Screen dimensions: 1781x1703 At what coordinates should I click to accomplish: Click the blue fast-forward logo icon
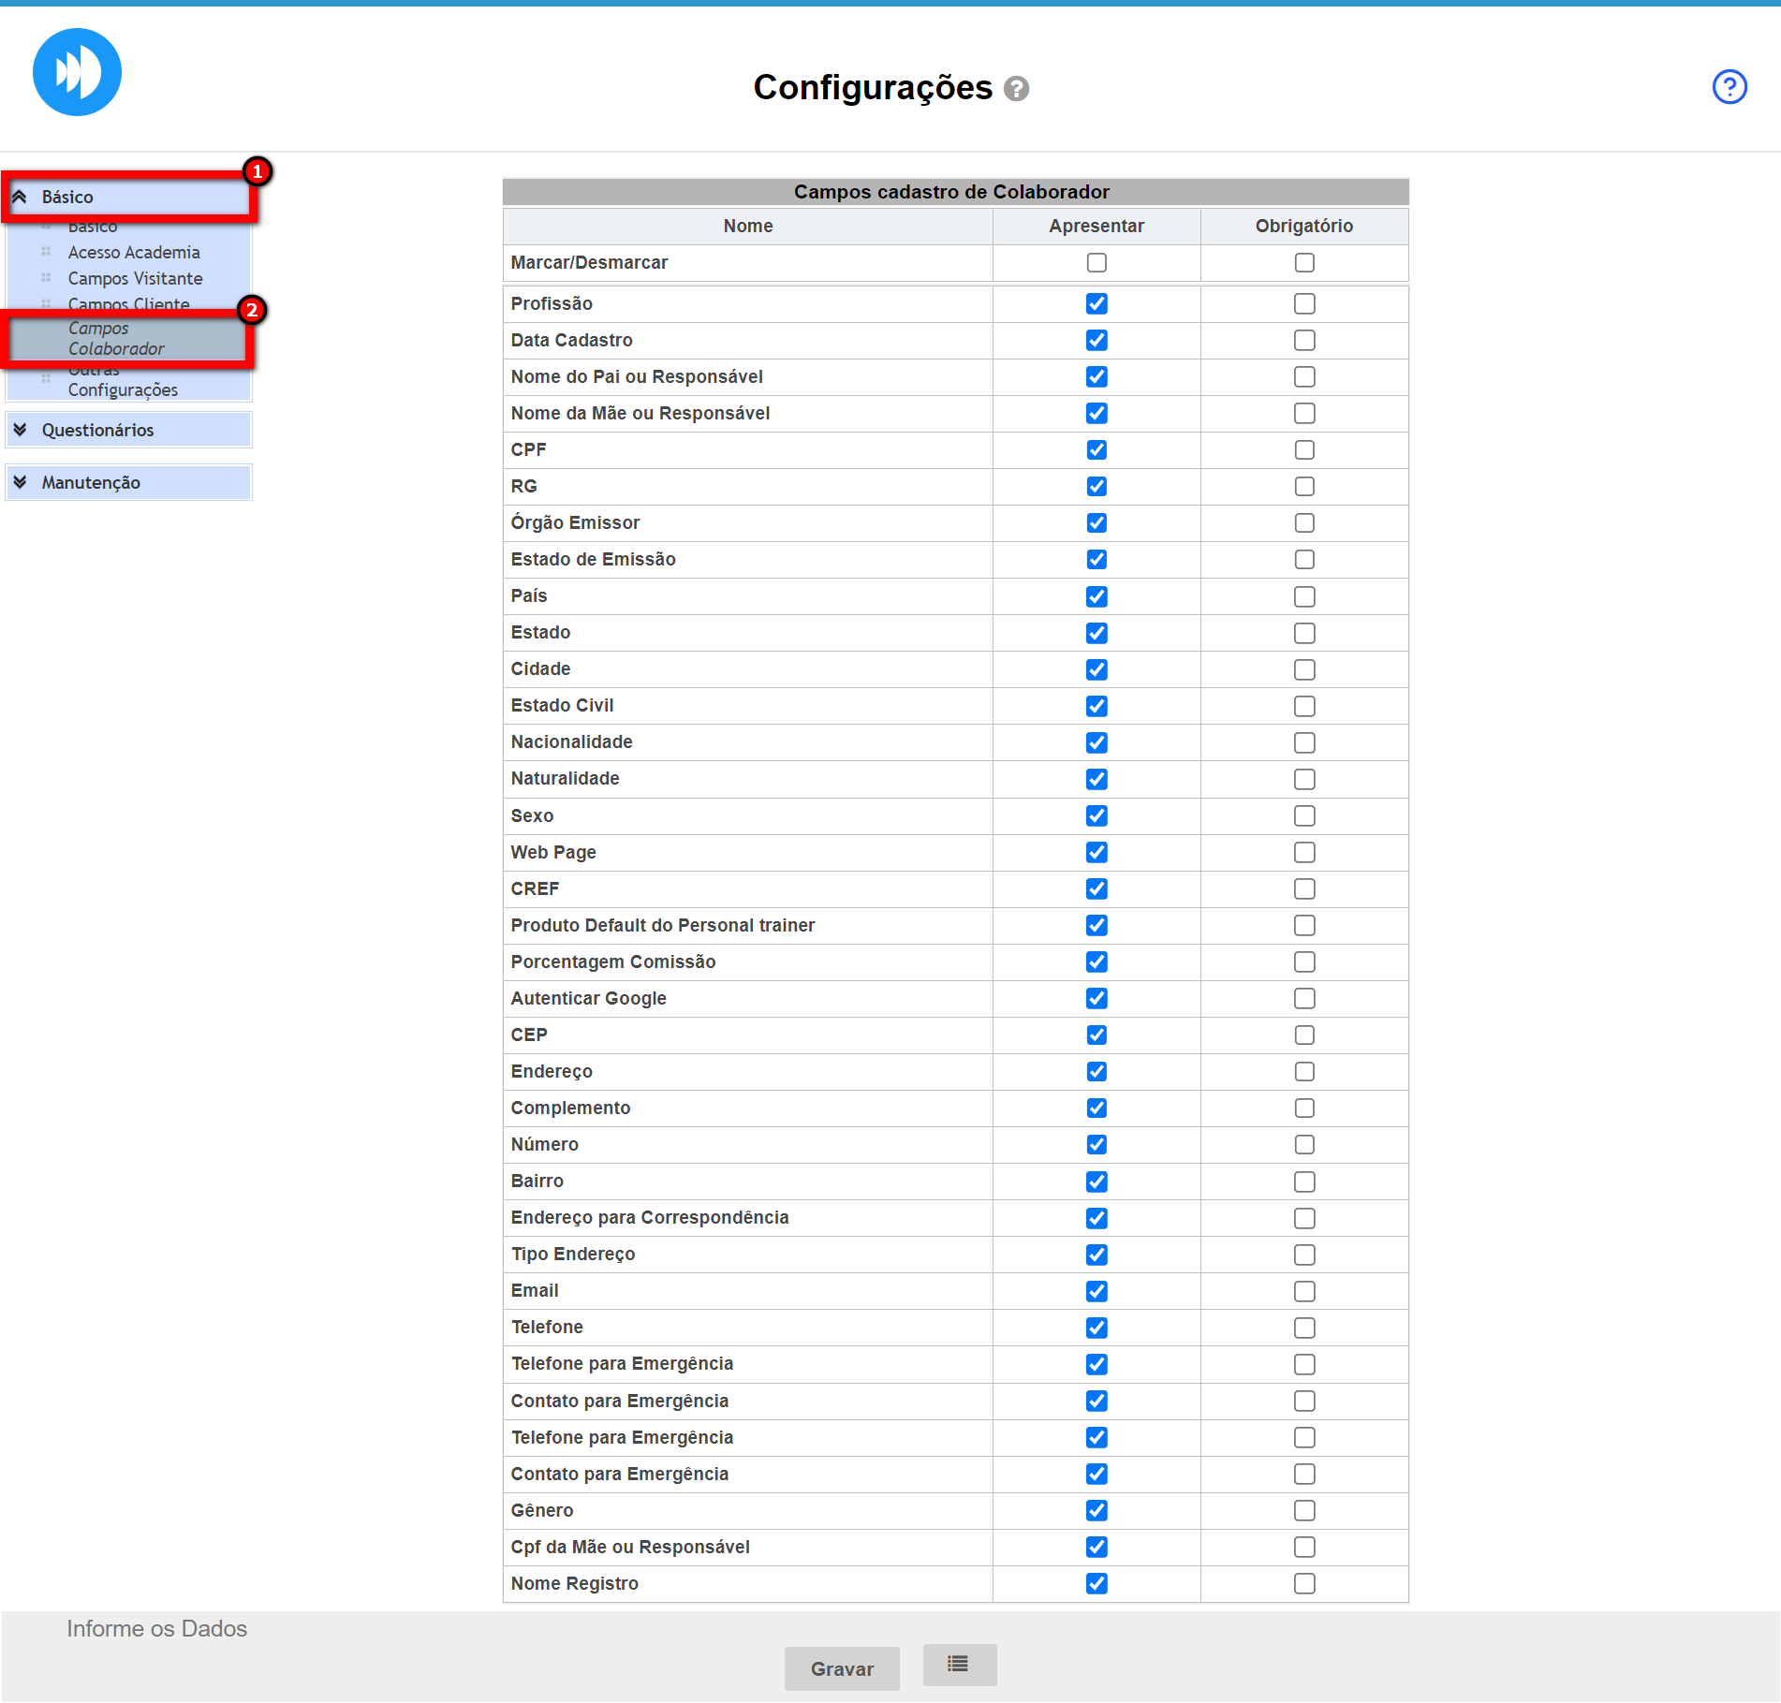coord(77,72)
